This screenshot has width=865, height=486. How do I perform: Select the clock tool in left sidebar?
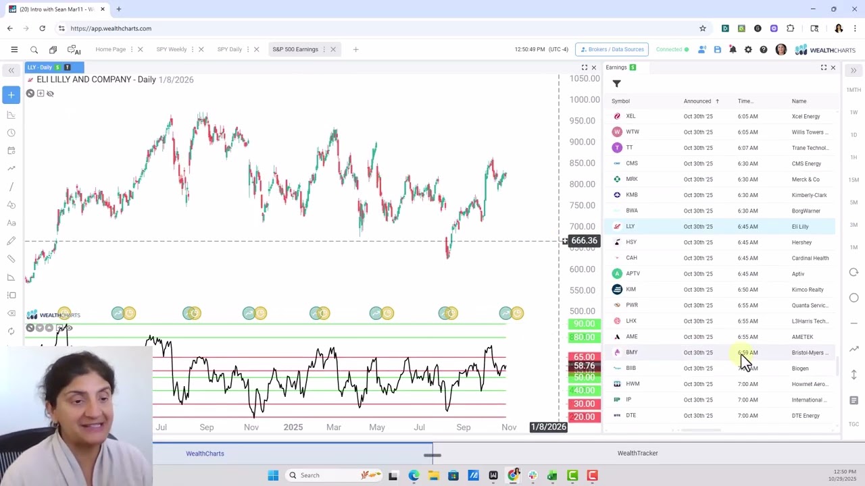coord(11,133)
